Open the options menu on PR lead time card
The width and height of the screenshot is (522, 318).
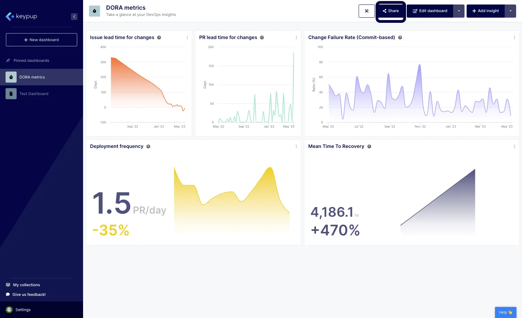(x=296, y=38)
